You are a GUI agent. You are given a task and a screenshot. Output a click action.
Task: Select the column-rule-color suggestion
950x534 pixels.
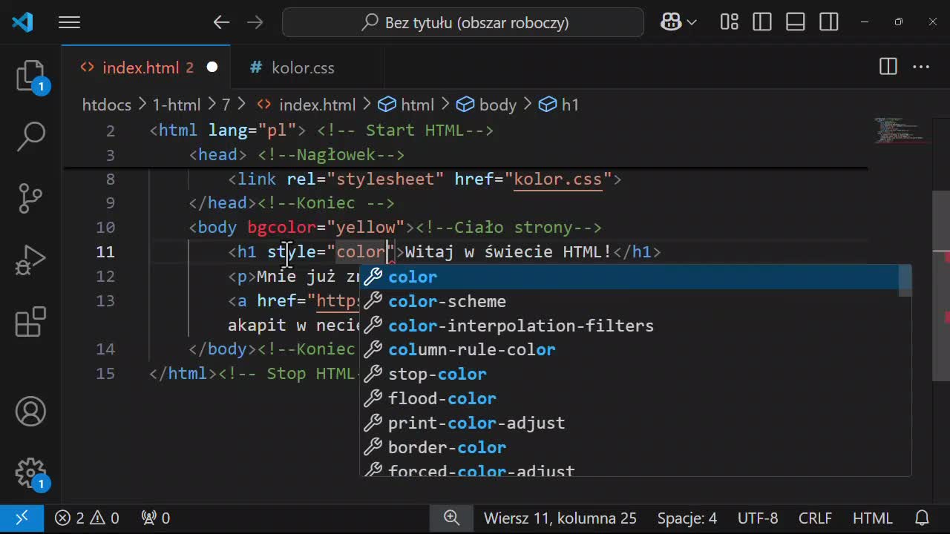point(629,349)
